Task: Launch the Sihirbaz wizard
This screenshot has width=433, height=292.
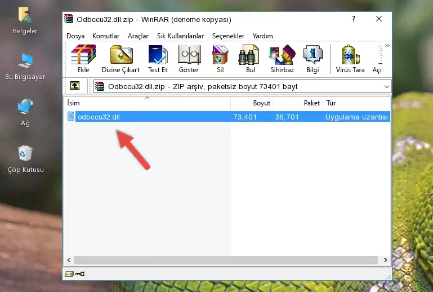Action: [282, 59]
